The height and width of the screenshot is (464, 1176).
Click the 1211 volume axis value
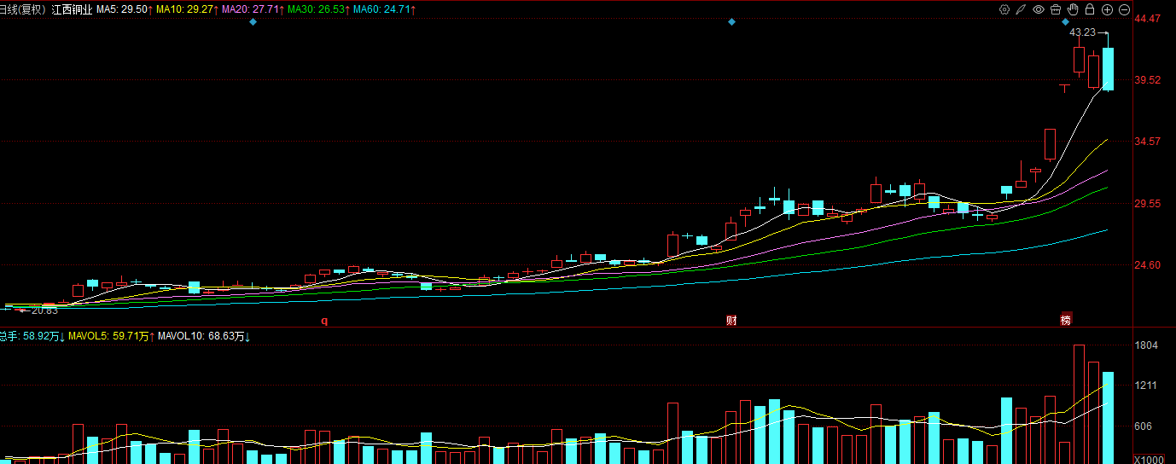1146,386
